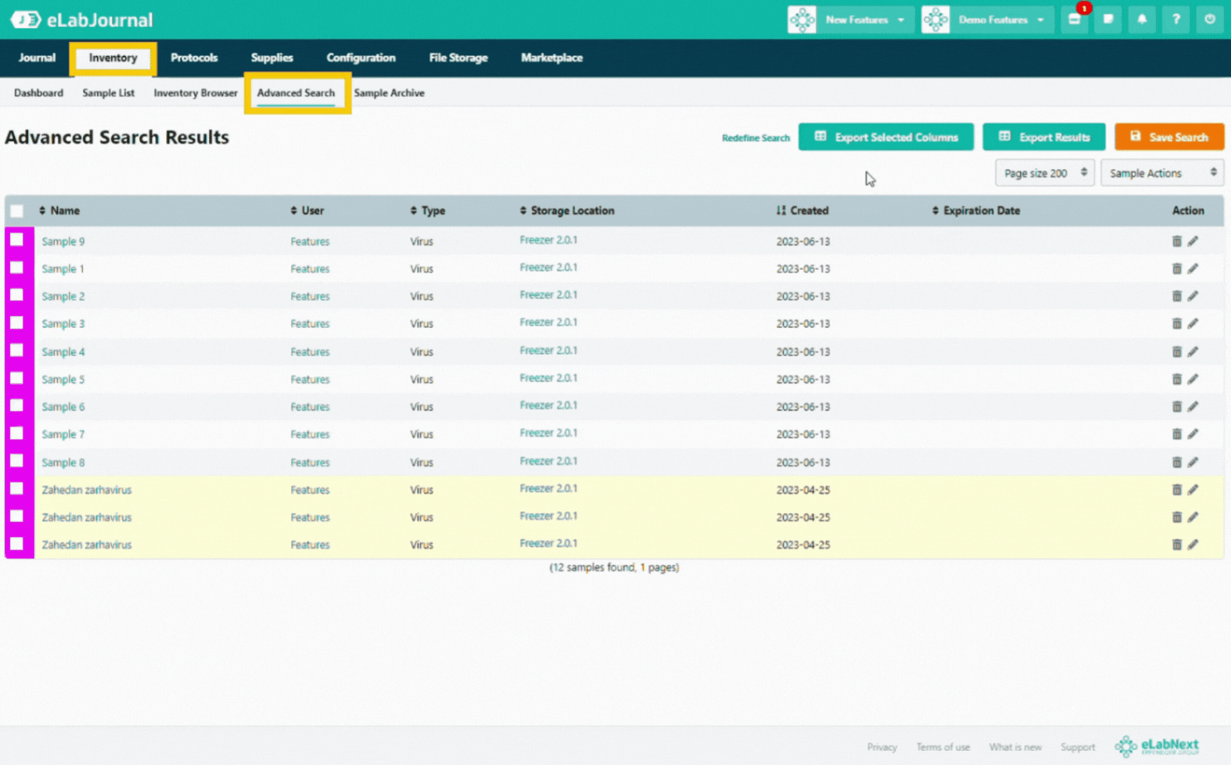1231x765 pixels.
Task: Open the Supplies menu
Action: pyautogui.click(x=272, y=57)
